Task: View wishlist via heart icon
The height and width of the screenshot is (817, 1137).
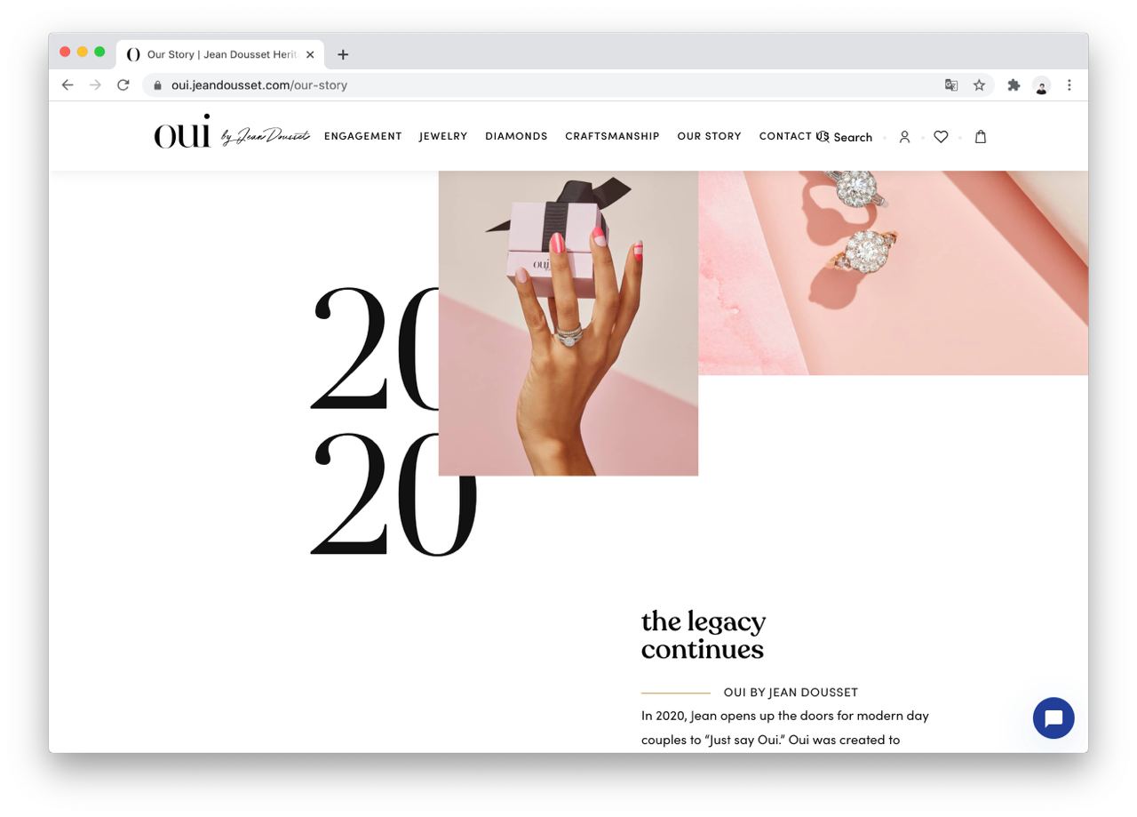Action: [941, 137]
